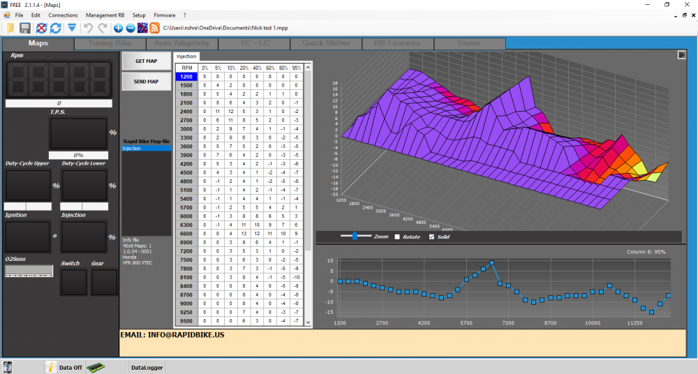Open the Management RB menu

pos(105,15)
